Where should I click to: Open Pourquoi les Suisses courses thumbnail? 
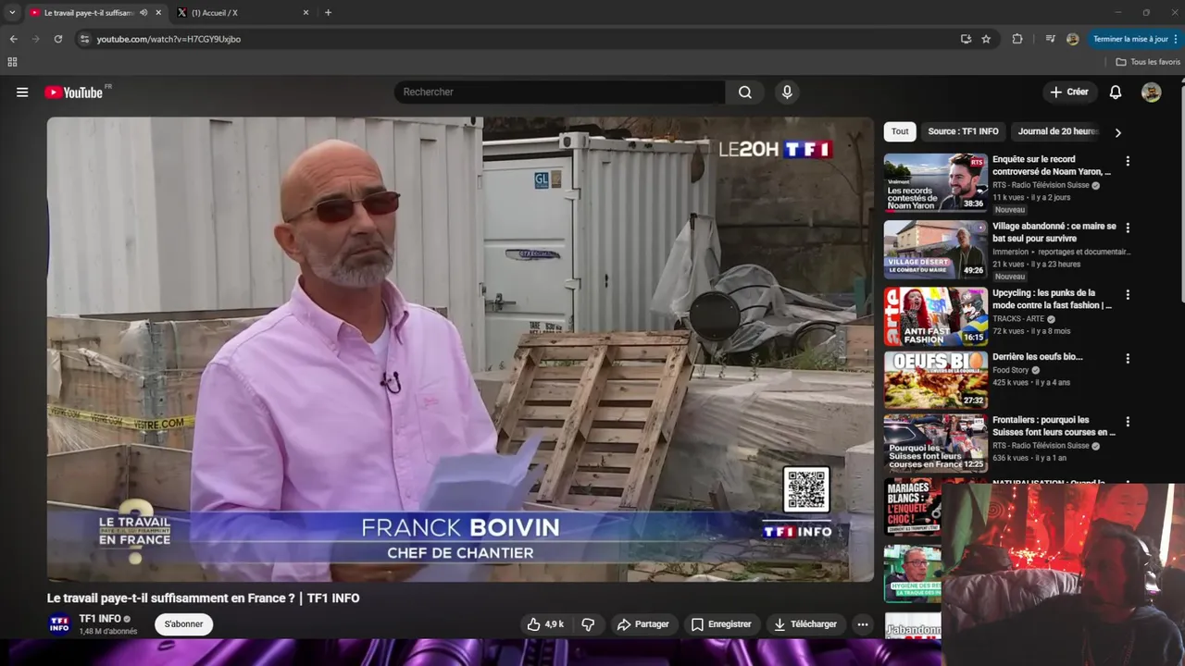point(935,443)
